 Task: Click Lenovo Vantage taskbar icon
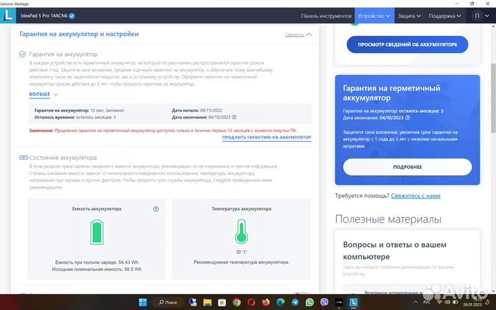353,302
